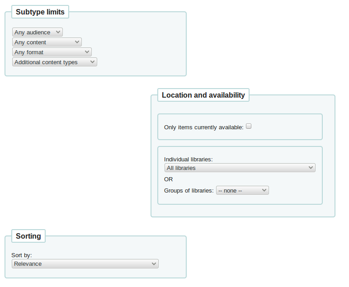Click the Individual libraries label
Screen dimensions: 349x287
(x=188, y=160)
